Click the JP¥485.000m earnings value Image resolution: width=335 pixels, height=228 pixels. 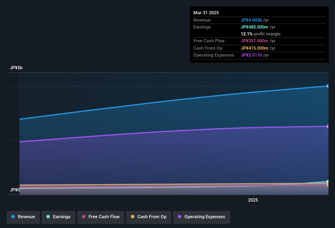pos(255,27)
